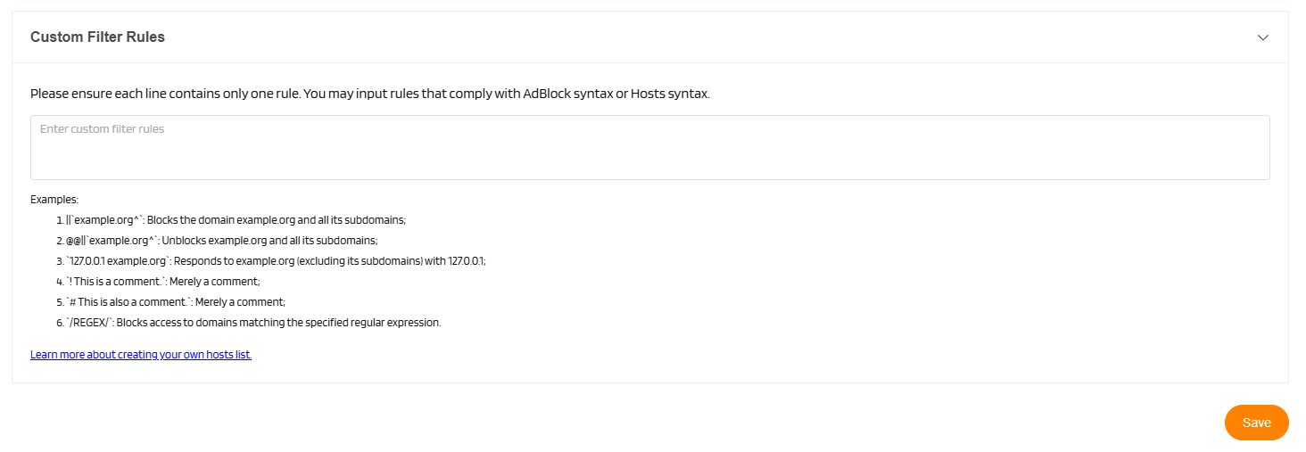The width and height of the screenshot is (1306, 452).
Task: Click "Unblocks example.org and all its subdomains" text
Action: 269,241
